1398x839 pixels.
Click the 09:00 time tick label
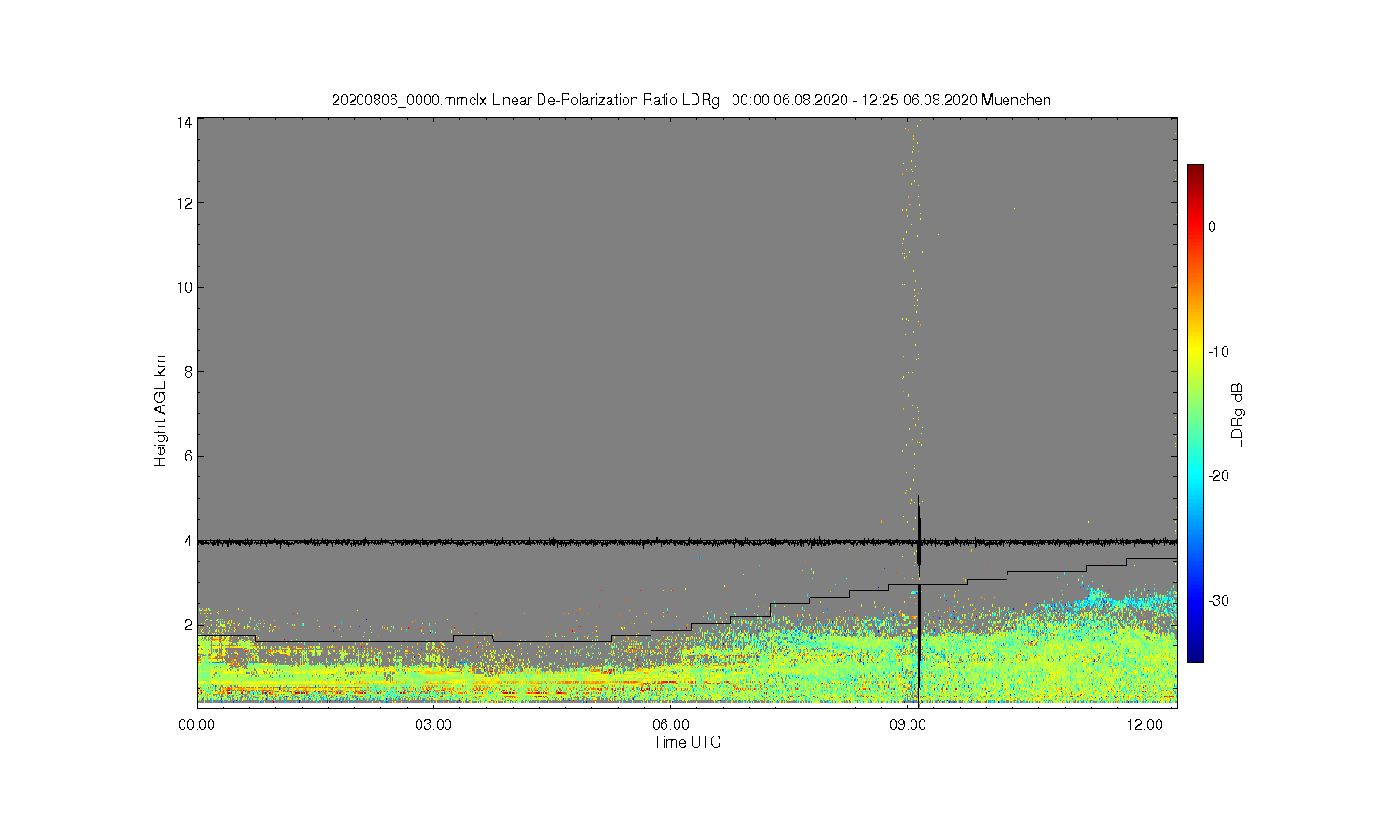tap(907, 724)
